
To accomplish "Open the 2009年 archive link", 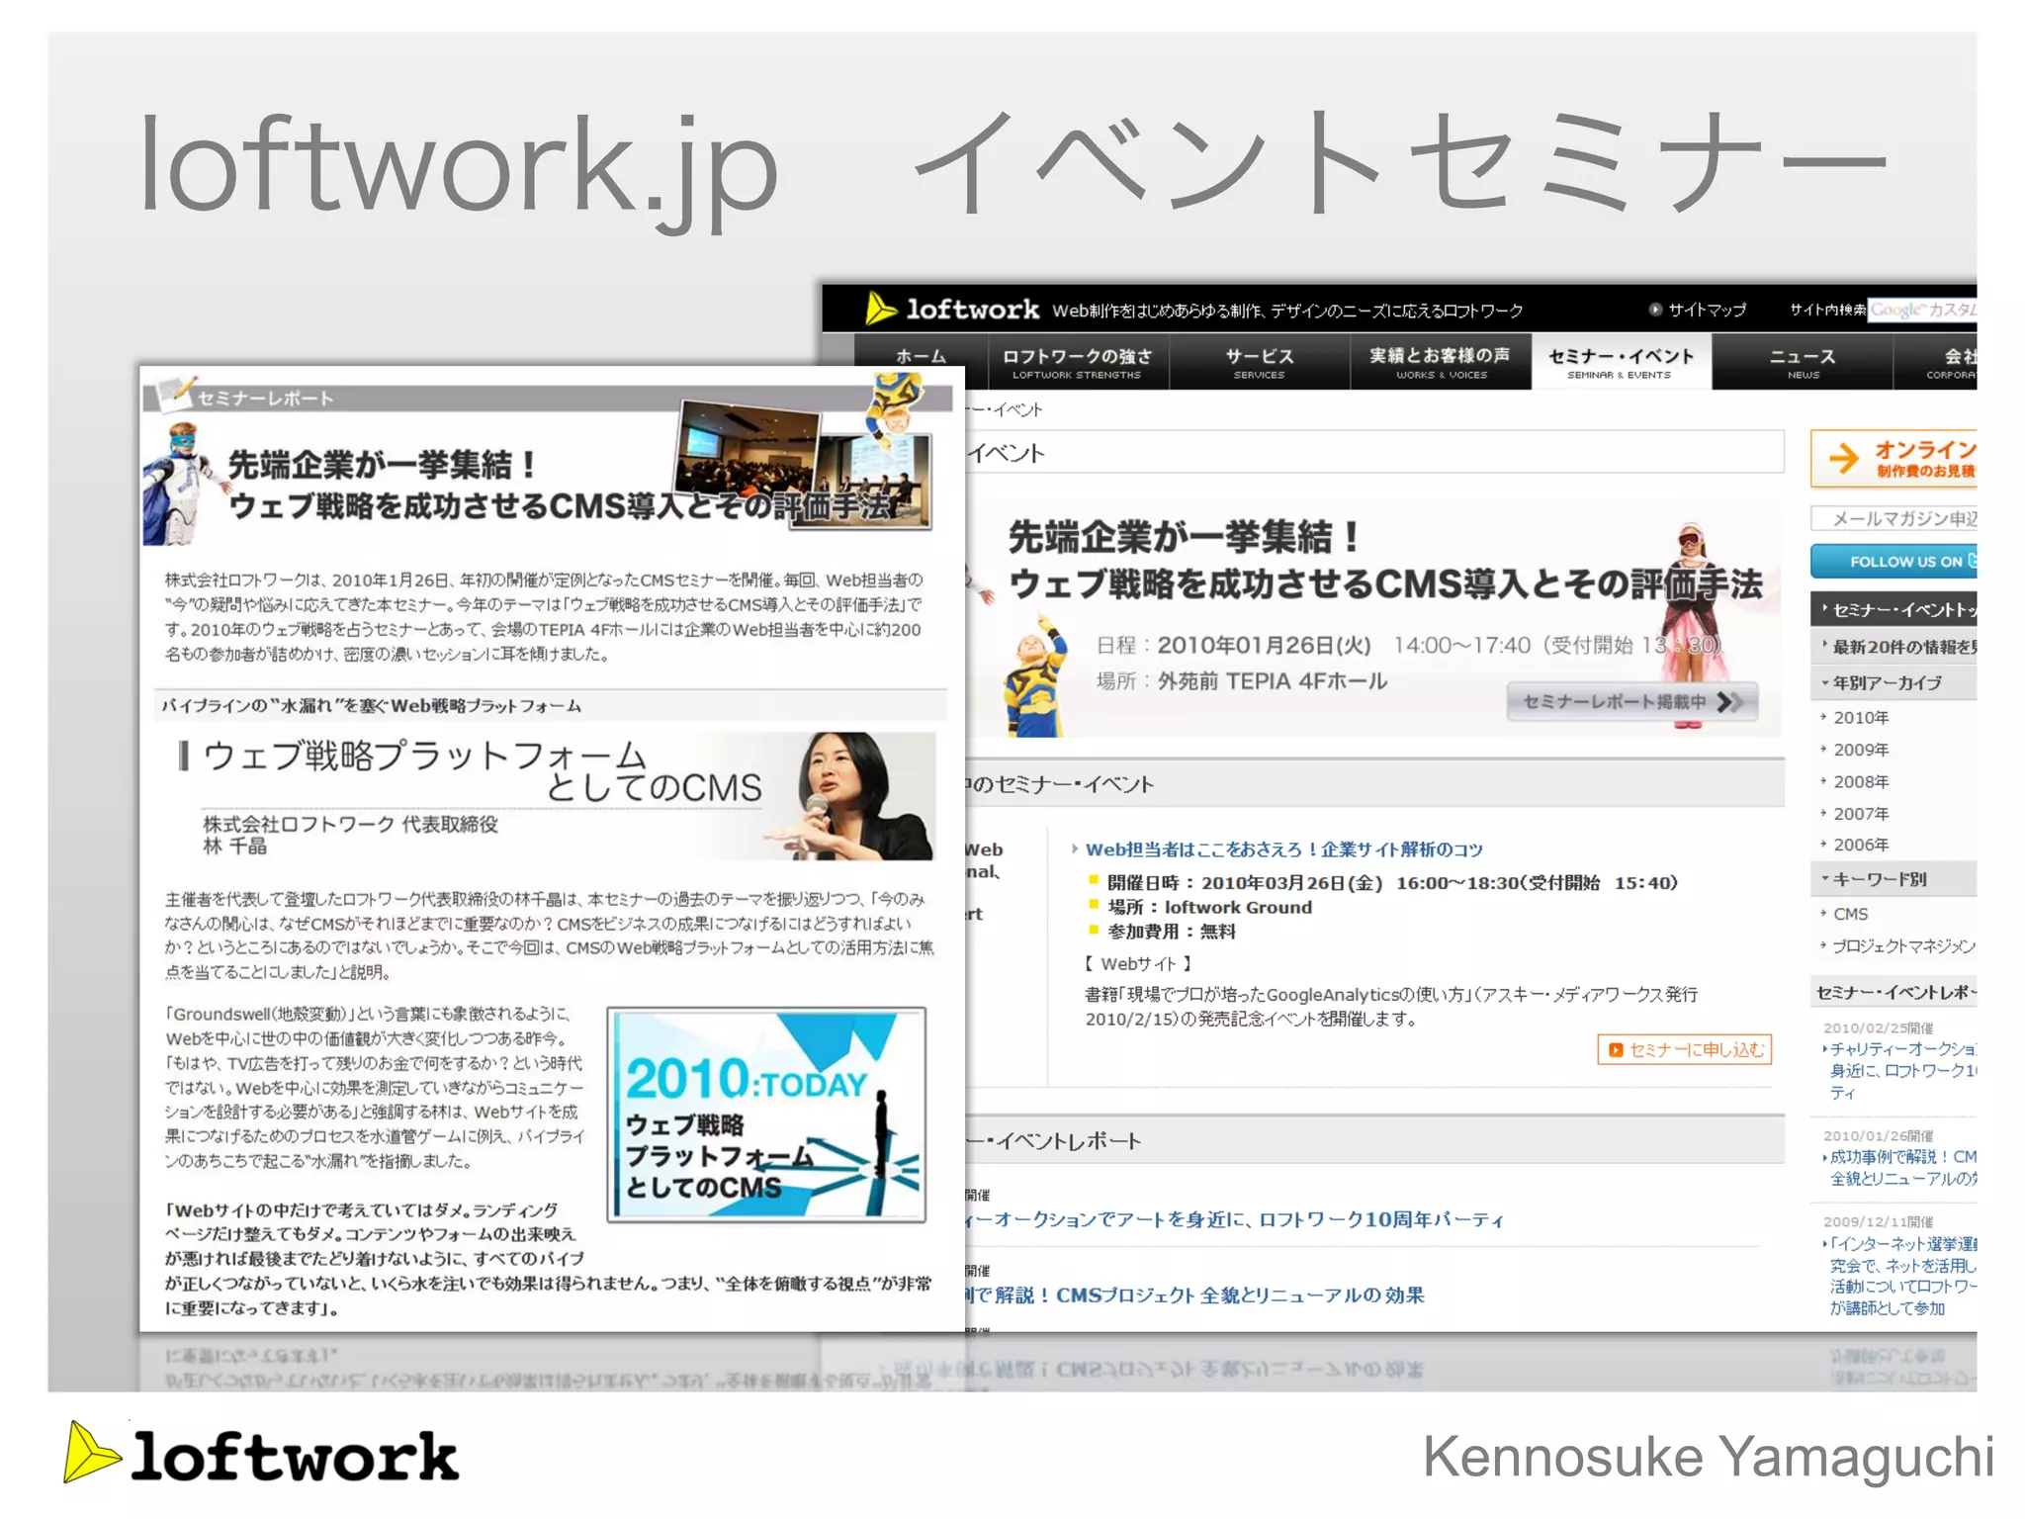I will (x=1860, y=750).
